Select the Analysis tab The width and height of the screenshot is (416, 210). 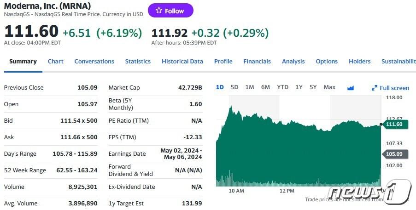click(293, 62)
